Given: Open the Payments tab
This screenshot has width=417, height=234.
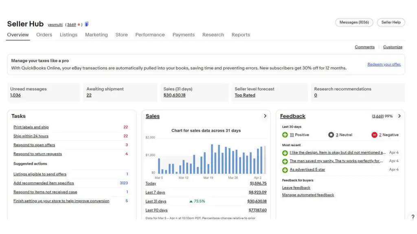Looking at the screenshot, I should (184, 35).
